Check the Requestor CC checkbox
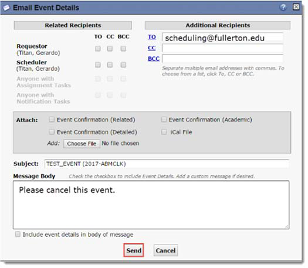Screen dimensions: 308x268 [x=110, y=49]
